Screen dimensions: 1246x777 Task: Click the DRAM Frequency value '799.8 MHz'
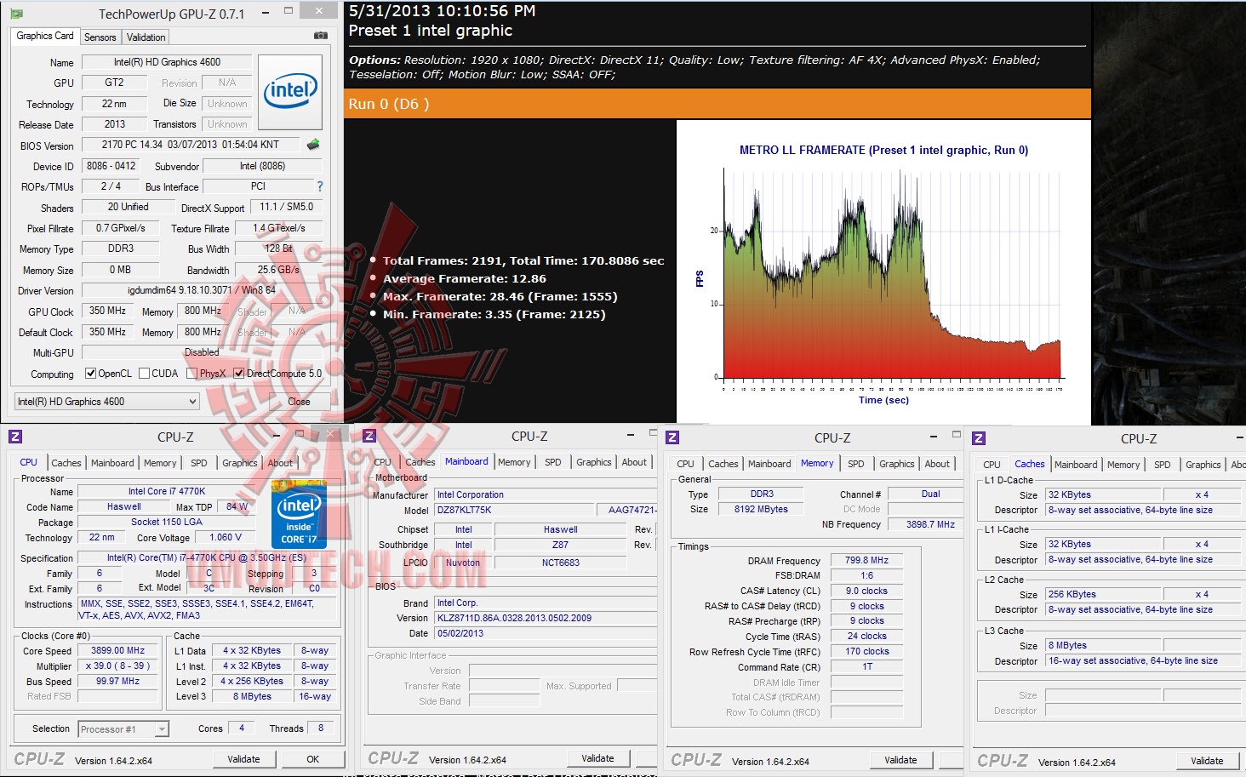click(866, 560)
